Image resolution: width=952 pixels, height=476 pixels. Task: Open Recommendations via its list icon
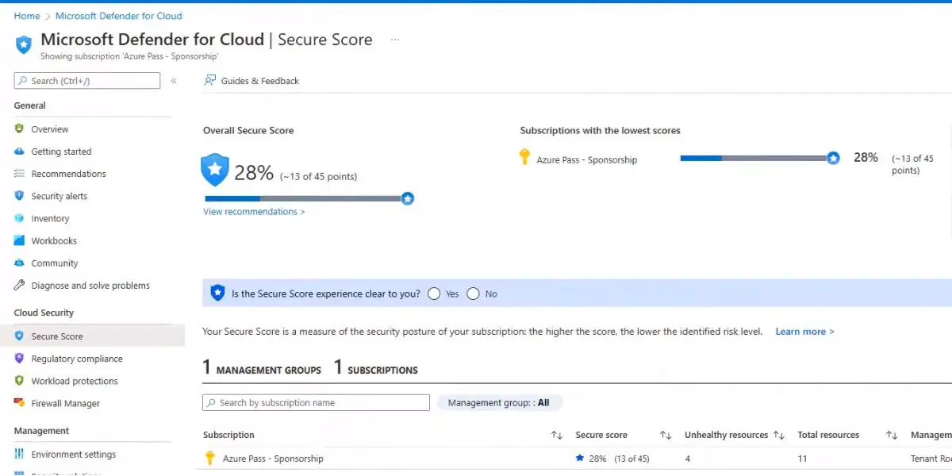(x=19, y=174)
